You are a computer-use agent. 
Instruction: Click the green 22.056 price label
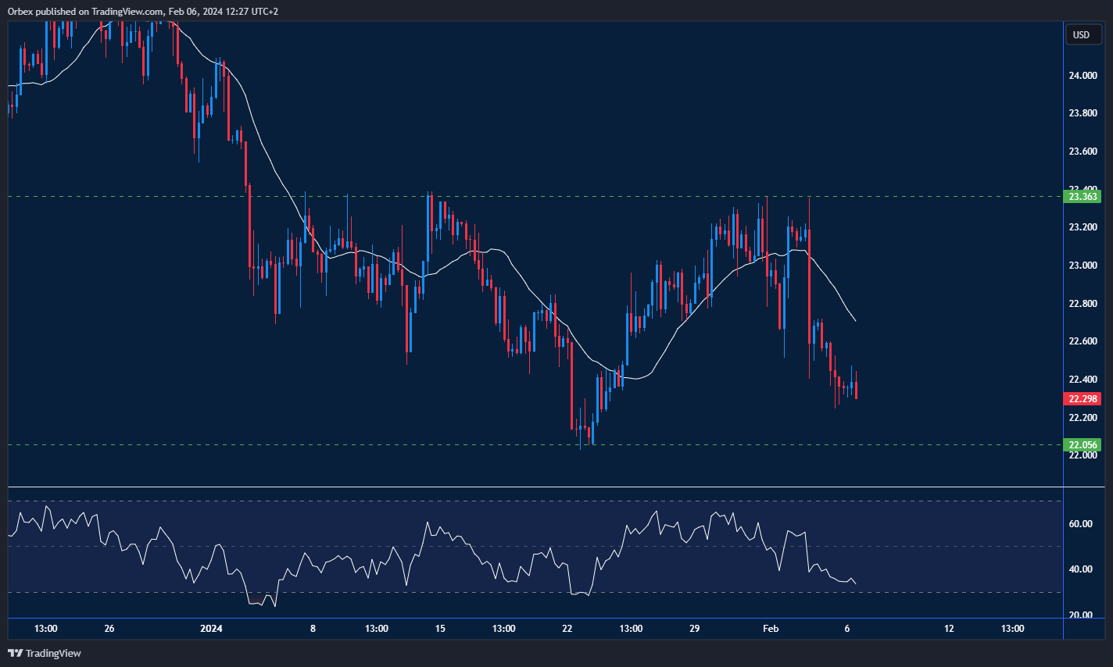pyautogui.click(x=1083, y=445)
